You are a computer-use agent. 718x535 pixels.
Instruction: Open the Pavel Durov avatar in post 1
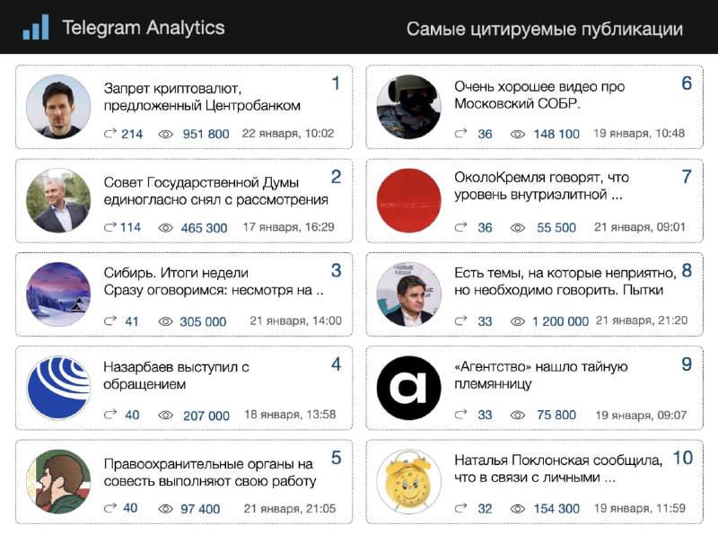coord(58,107)
